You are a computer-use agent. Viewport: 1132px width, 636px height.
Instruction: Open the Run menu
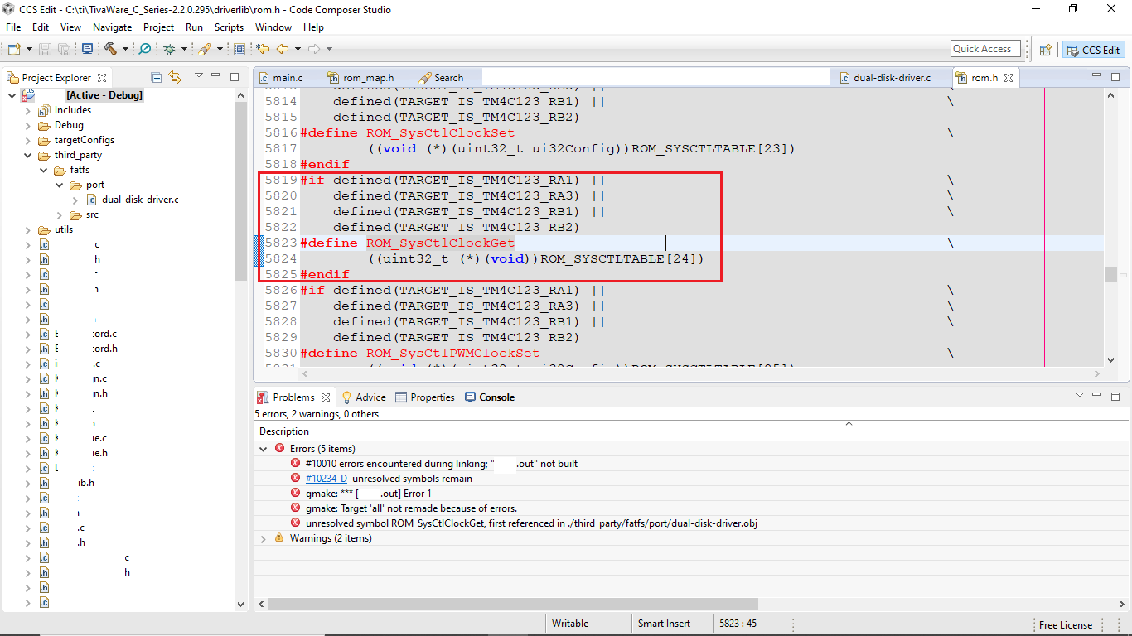[x=194, y=27]
